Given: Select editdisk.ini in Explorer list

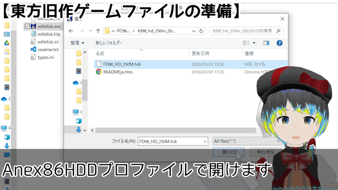Looking at the screenshot, I should (48, 42).
